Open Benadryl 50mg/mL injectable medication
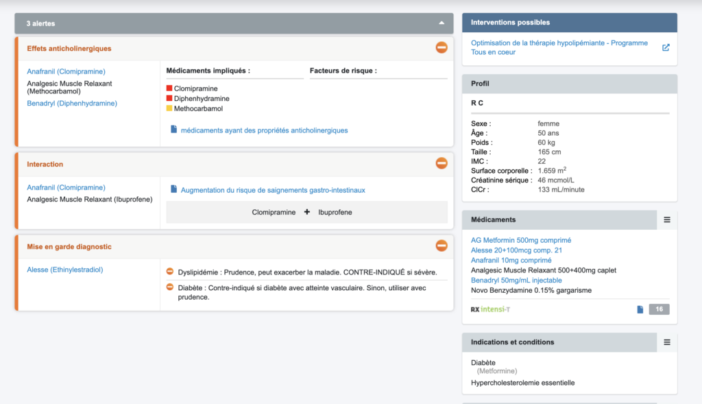This screenshot has width=702, height=404. (x=516, y=281)
